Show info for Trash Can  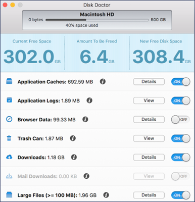73,138
